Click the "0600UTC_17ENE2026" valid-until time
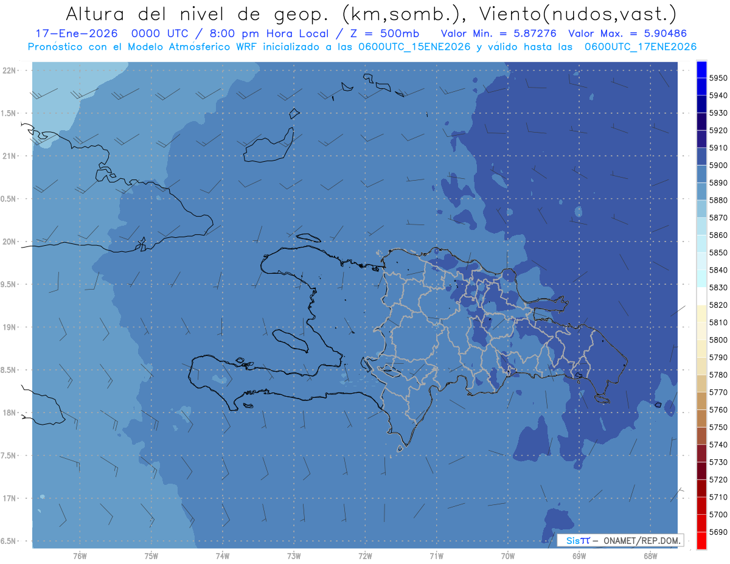 (639, 47)
